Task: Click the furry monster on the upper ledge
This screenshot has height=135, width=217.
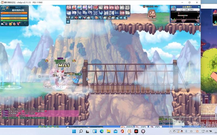Action: point(152,14)
